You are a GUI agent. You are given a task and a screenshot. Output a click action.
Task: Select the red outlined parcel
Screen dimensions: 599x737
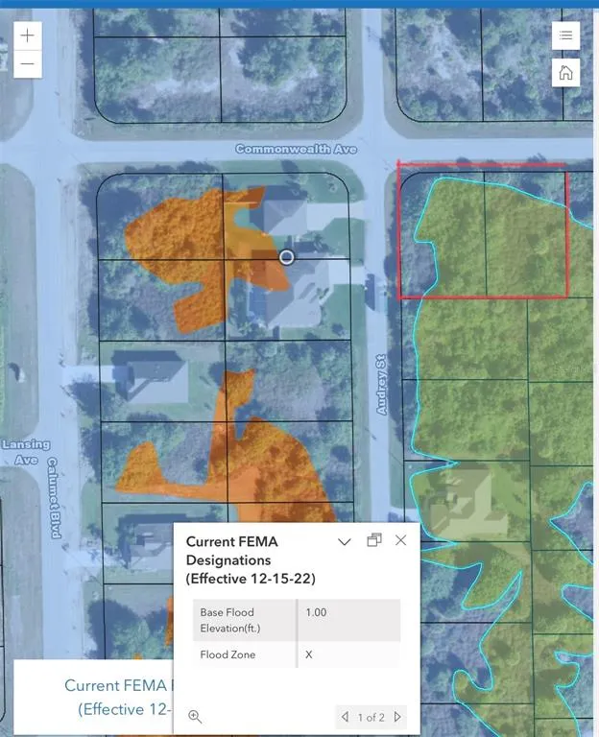(x=482, y=230)
